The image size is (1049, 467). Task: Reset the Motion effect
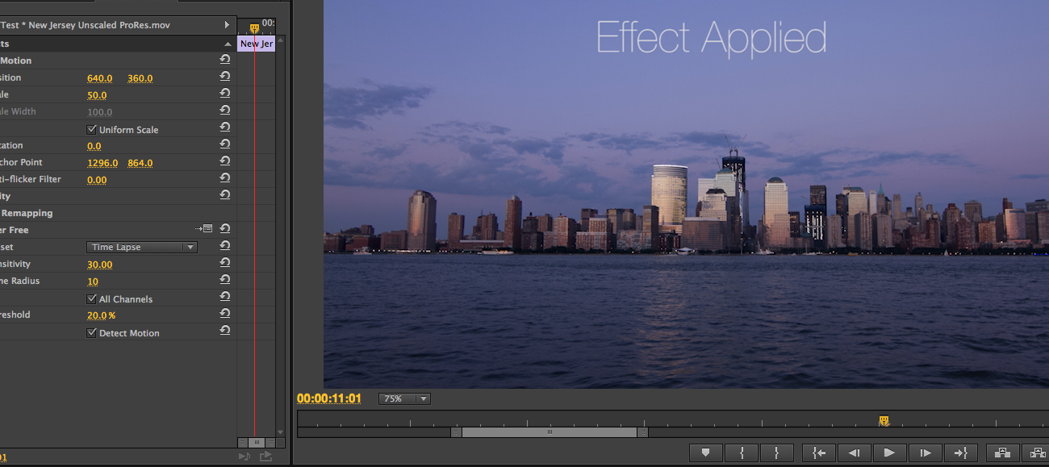(x=224, y=60)
